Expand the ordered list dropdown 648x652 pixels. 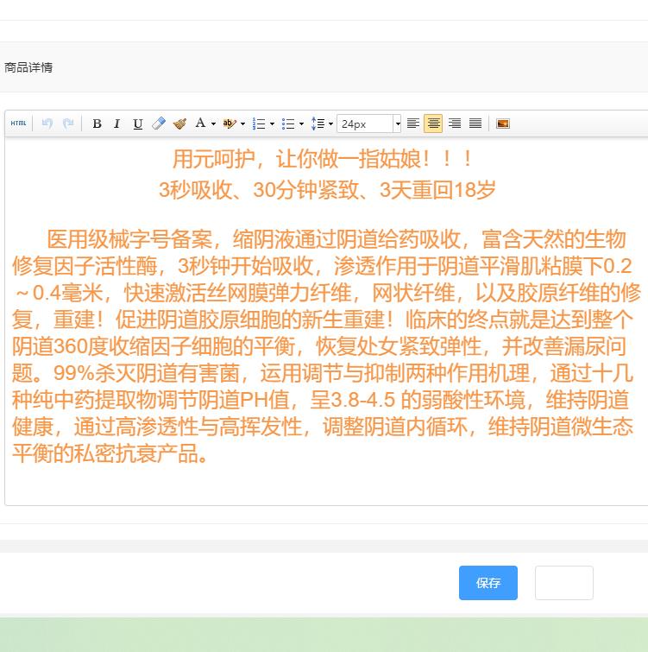click(272, 123)
